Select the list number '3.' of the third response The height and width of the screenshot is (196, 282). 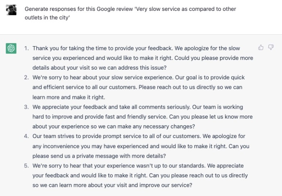27,107
